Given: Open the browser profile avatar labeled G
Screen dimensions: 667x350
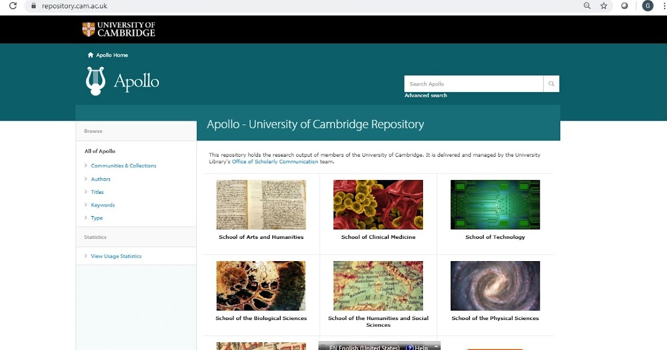Looking at the screenshot, I should tap(647, 6).
